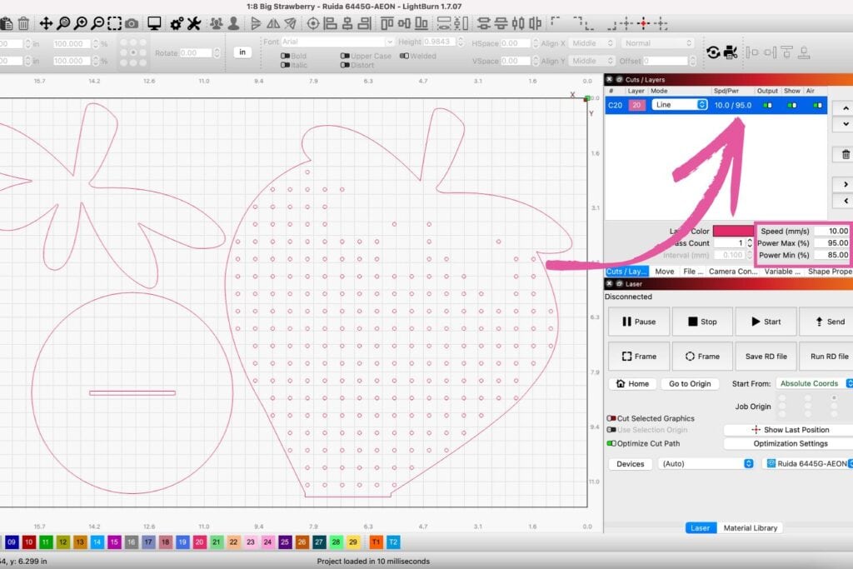Toggle Output switch for layer C20
This screenshot has width=853, height=569.
[x=767, y=105]
